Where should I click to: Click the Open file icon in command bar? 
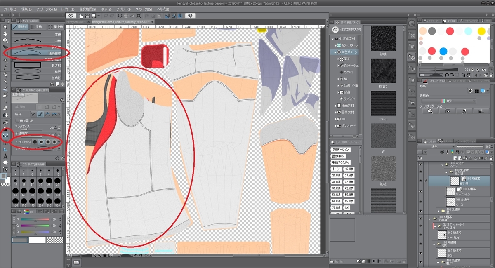[87, 16]
